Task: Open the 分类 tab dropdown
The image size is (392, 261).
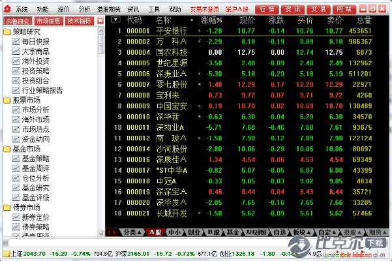Action: tap(132, 232)
